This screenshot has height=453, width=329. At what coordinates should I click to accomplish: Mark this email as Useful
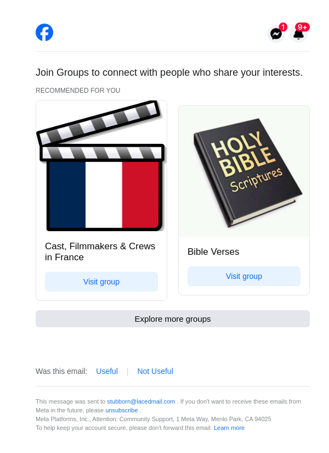point(107,371)
